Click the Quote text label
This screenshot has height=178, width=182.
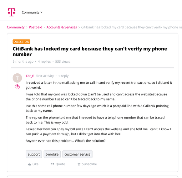pyautogui.click(x=60, y=164)
